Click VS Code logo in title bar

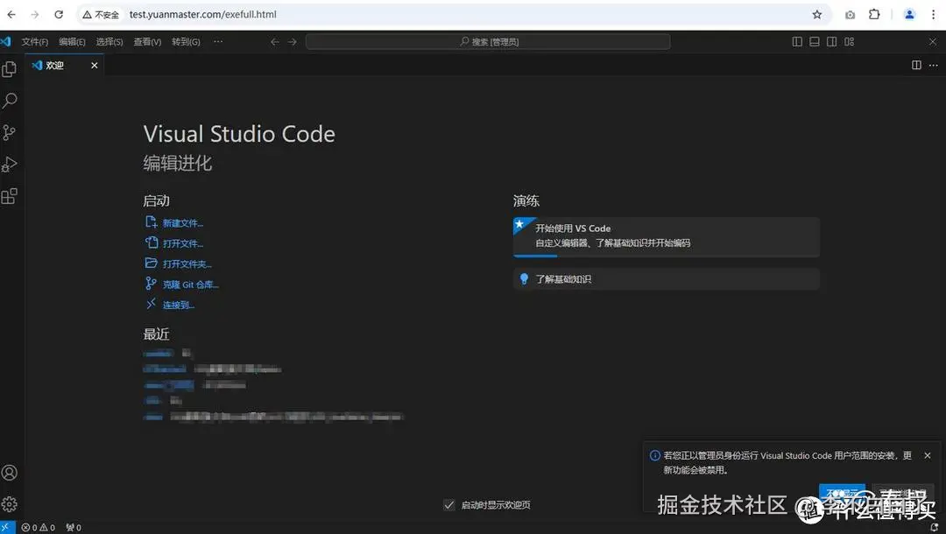tap(6, 42)
